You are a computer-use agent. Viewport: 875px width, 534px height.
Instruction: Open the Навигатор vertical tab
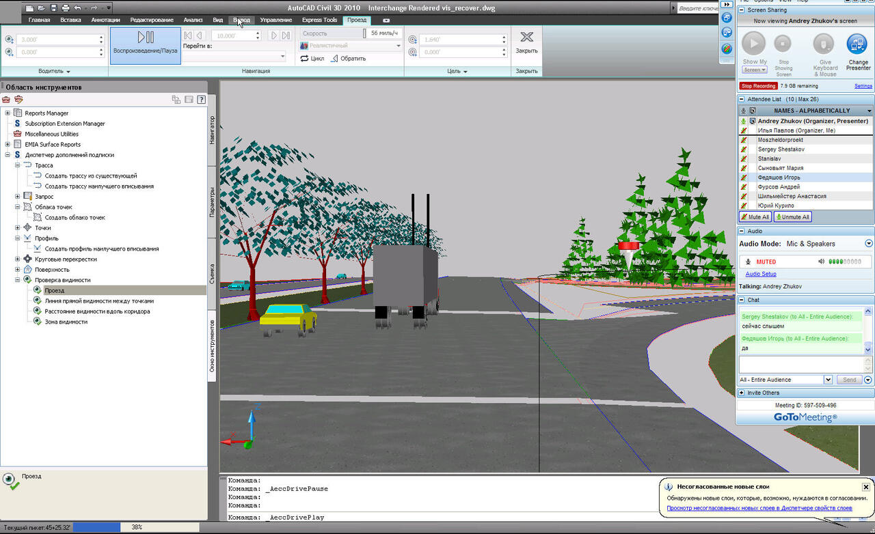[x=212, y=130]
